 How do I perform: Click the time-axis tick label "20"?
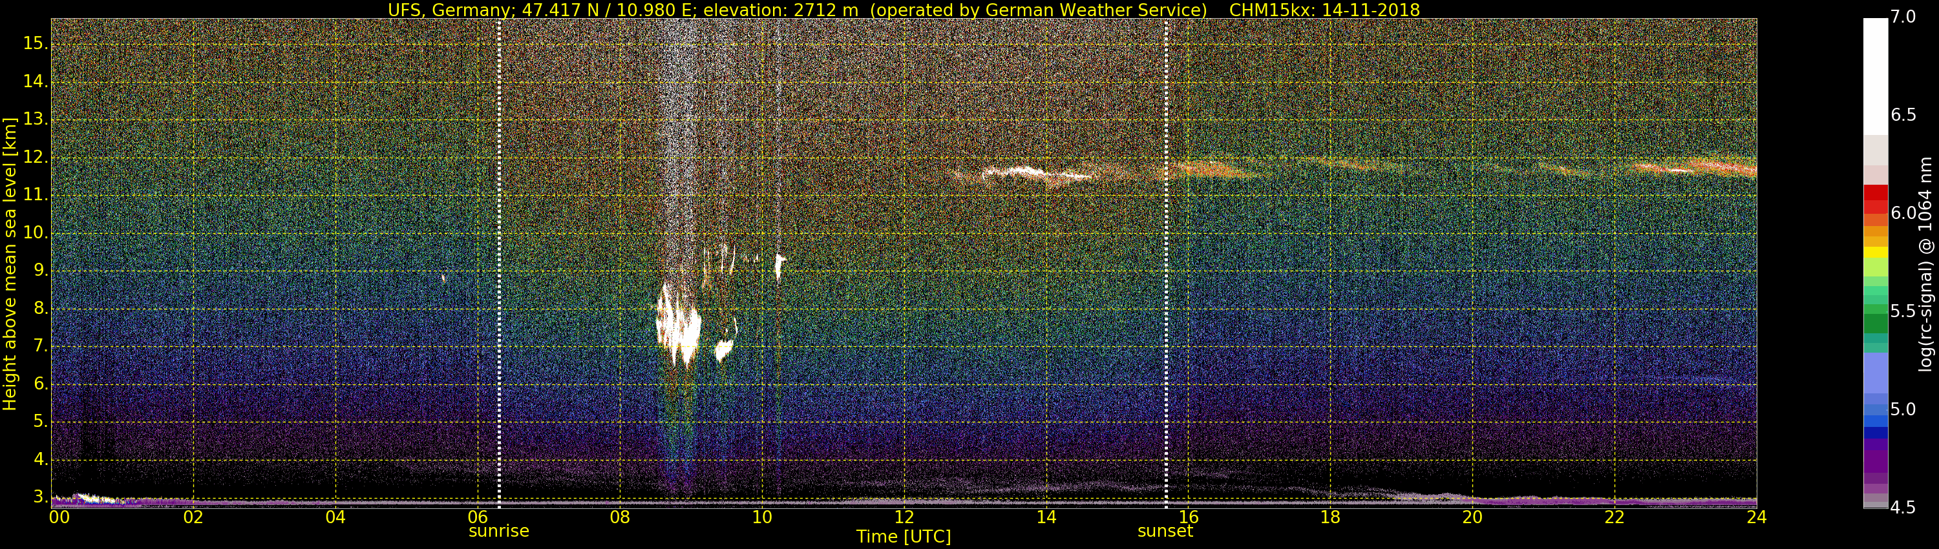pyautogui.click(x=1472, y=517)
